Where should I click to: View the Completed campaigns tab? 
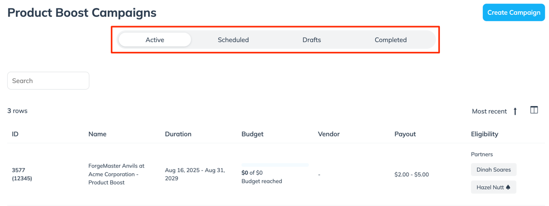pyautogui.click(x=391, y=40)
